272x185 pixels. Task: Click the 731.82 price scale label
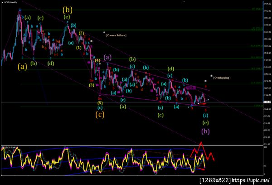pyautogui.click(x=267, y=144)
